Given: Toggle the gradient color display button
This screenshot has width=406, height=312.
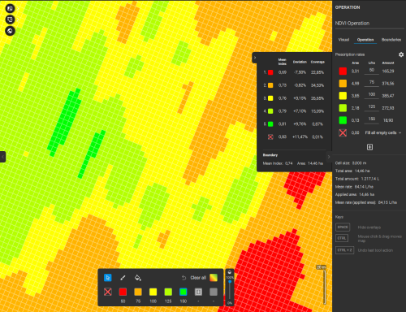Looking at the screenshot, I should (214, 278).
